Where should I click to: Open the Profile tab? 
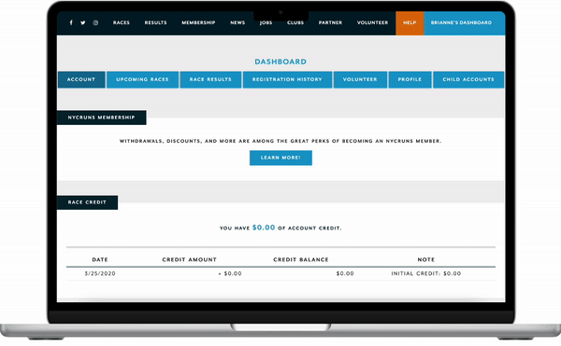[x=410, y=79]
